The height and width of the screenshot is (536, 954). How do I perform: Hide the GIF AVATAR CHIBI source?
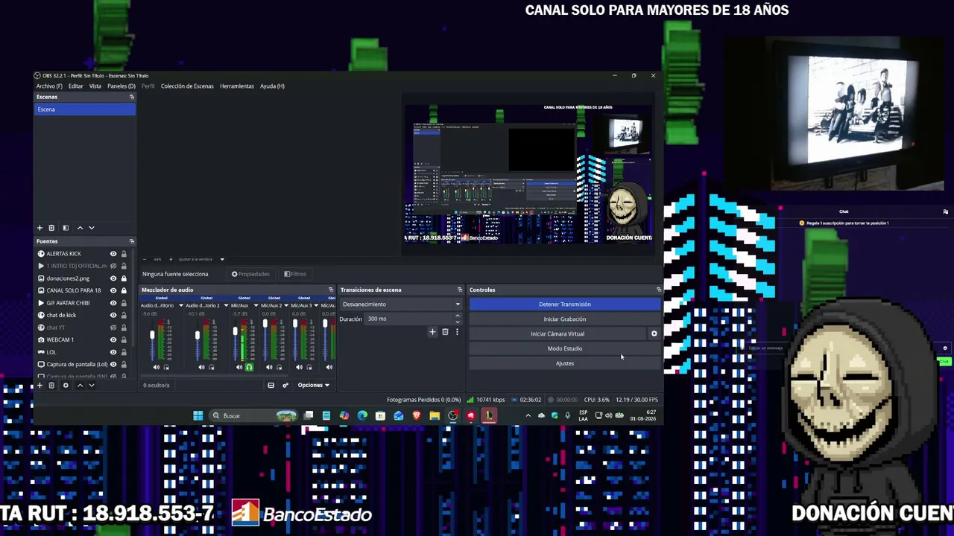click(113, 303)
